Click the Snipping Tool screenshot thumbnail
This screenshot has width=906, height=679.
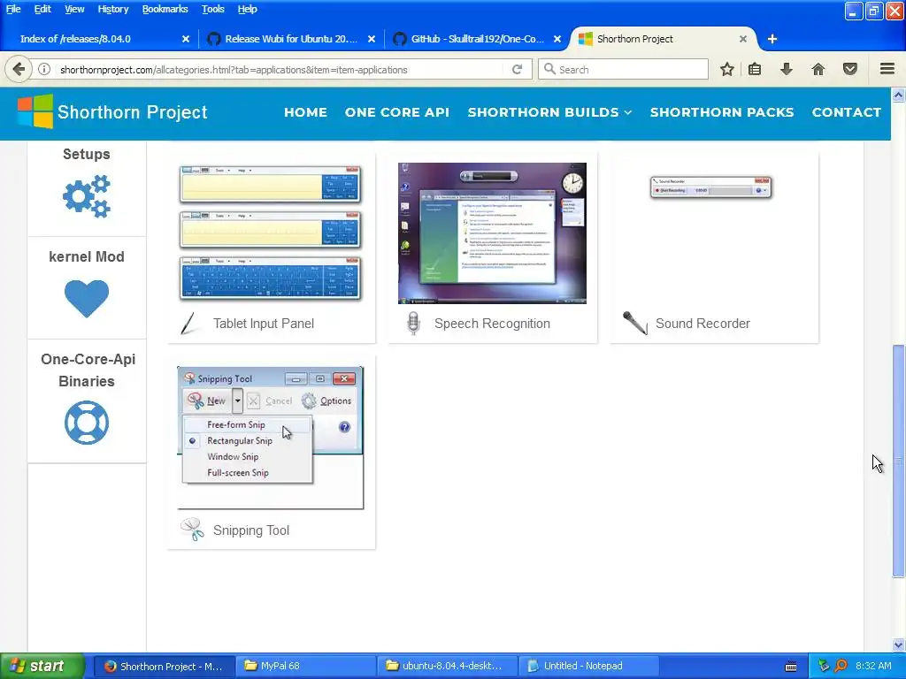271,439
